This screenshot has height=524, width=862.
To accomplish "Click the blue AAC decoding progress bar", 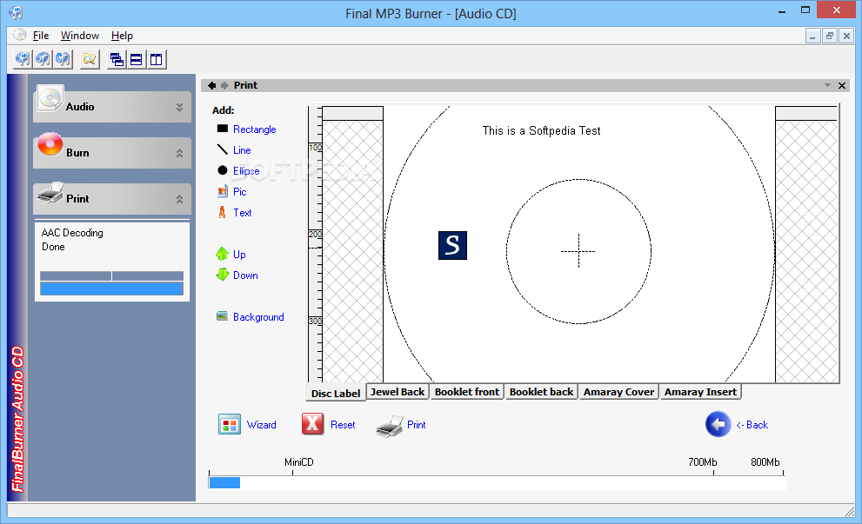I will 111,289.
